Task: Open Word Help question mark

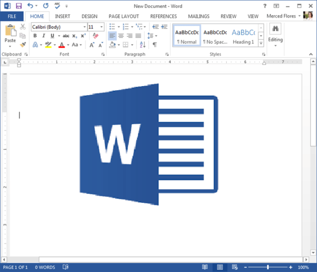Action: tap(265, 6)
